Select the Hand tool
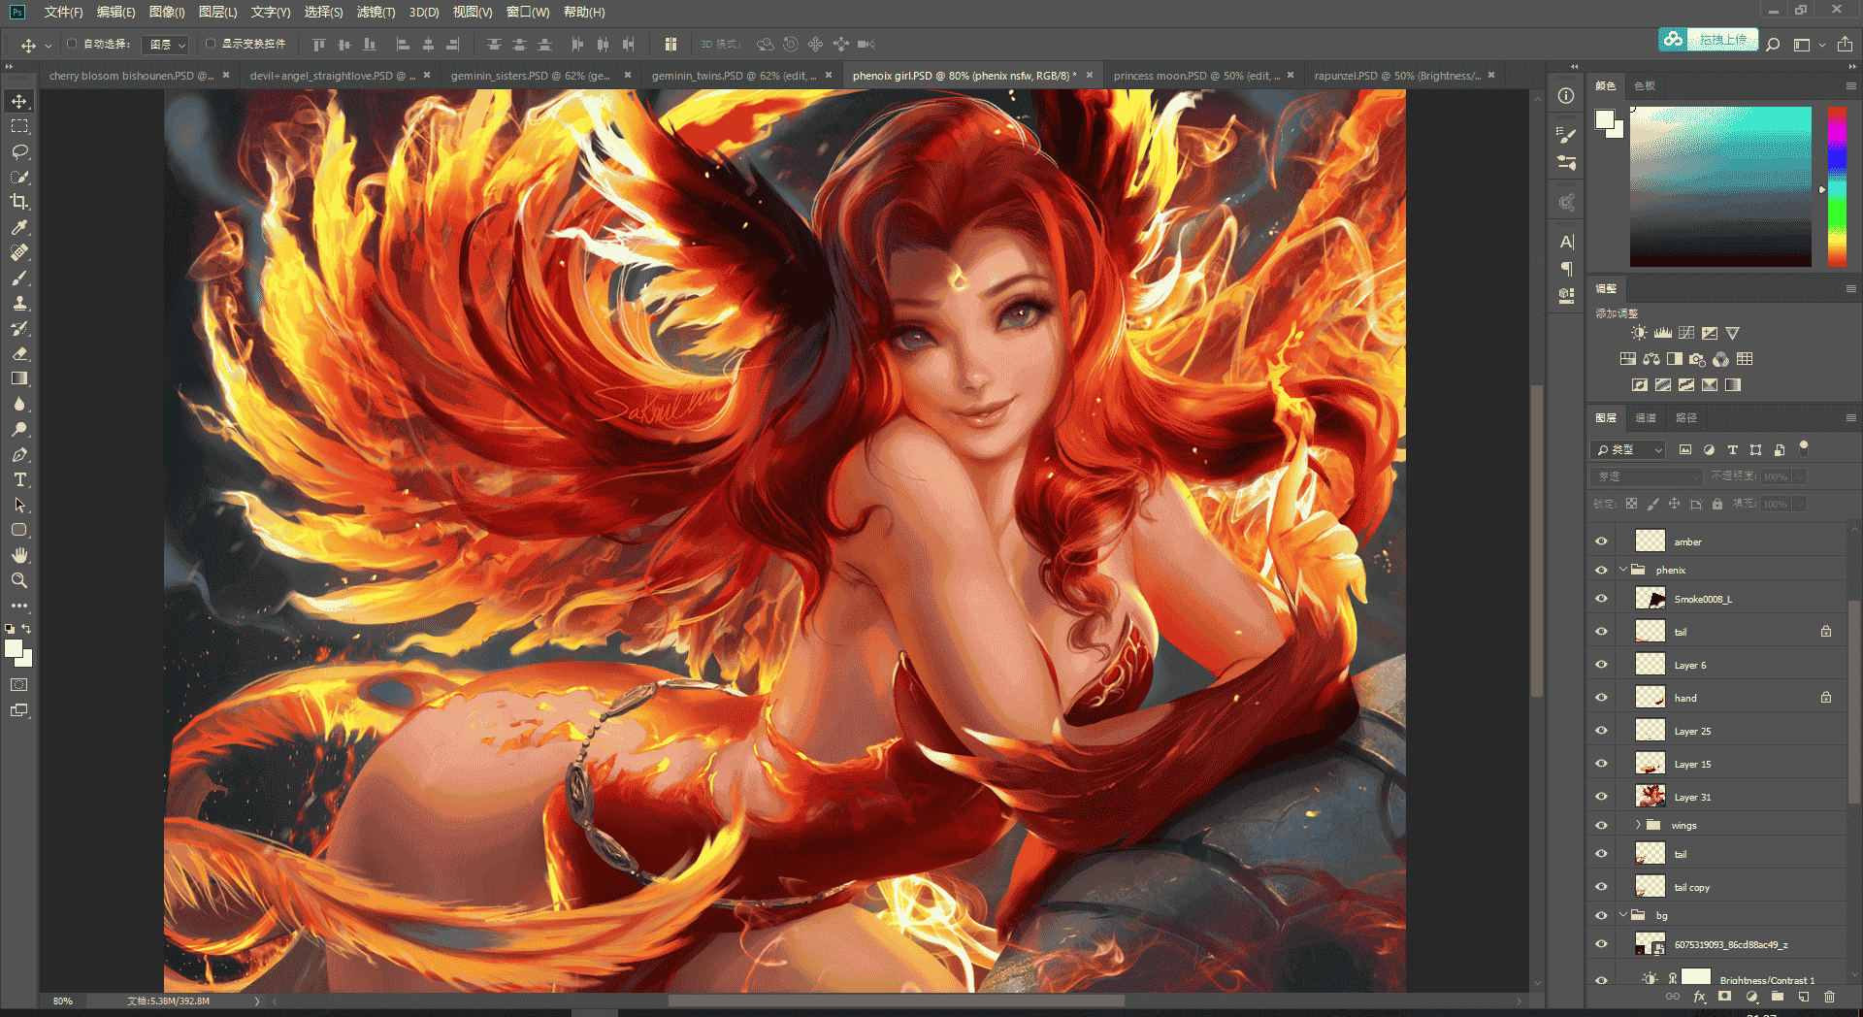The width and height of the screenshot is (1863, 1017). pyautogui.click(x=19, y=555)
